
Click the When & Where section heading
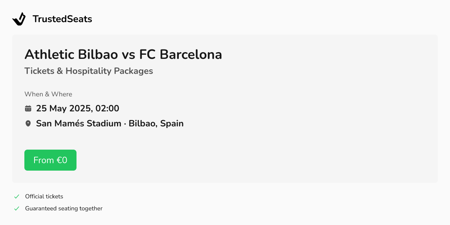(48, 94)
